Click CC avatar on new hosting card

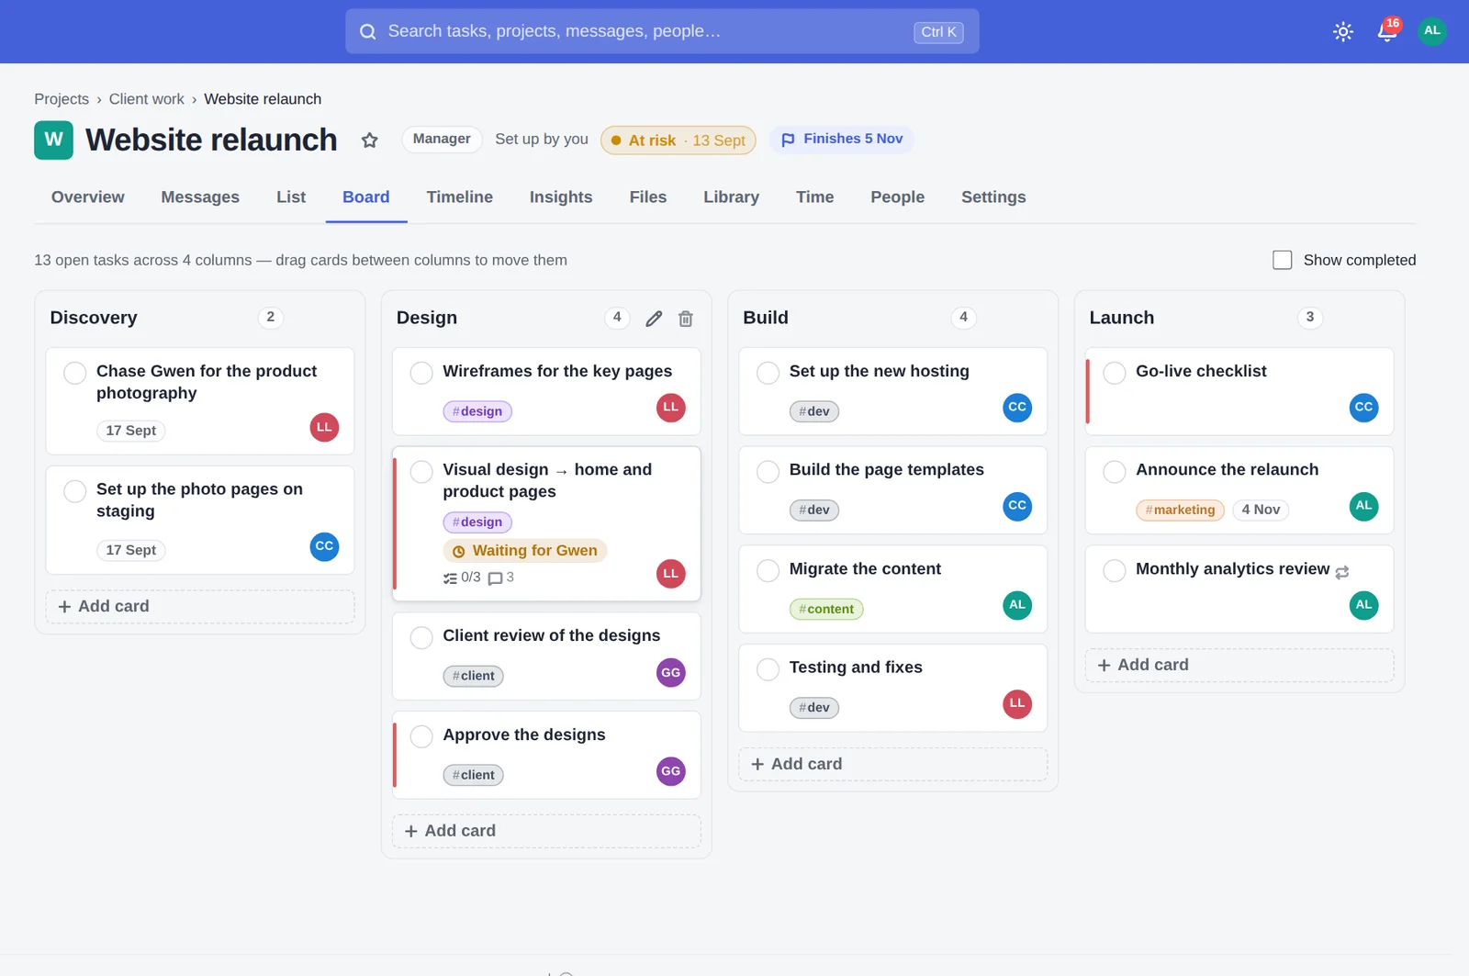1017,408
